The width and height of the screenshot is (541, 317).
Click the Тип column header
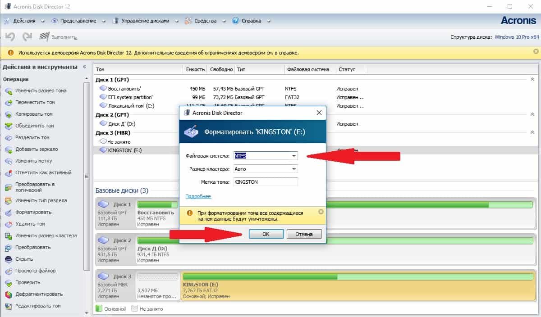[x=260, y=69]
